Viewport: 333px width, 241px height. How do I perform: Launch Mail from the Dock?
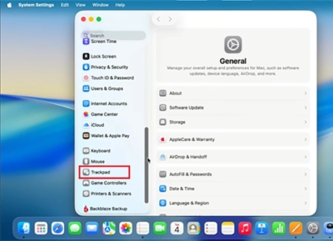(x=92, y=228)
